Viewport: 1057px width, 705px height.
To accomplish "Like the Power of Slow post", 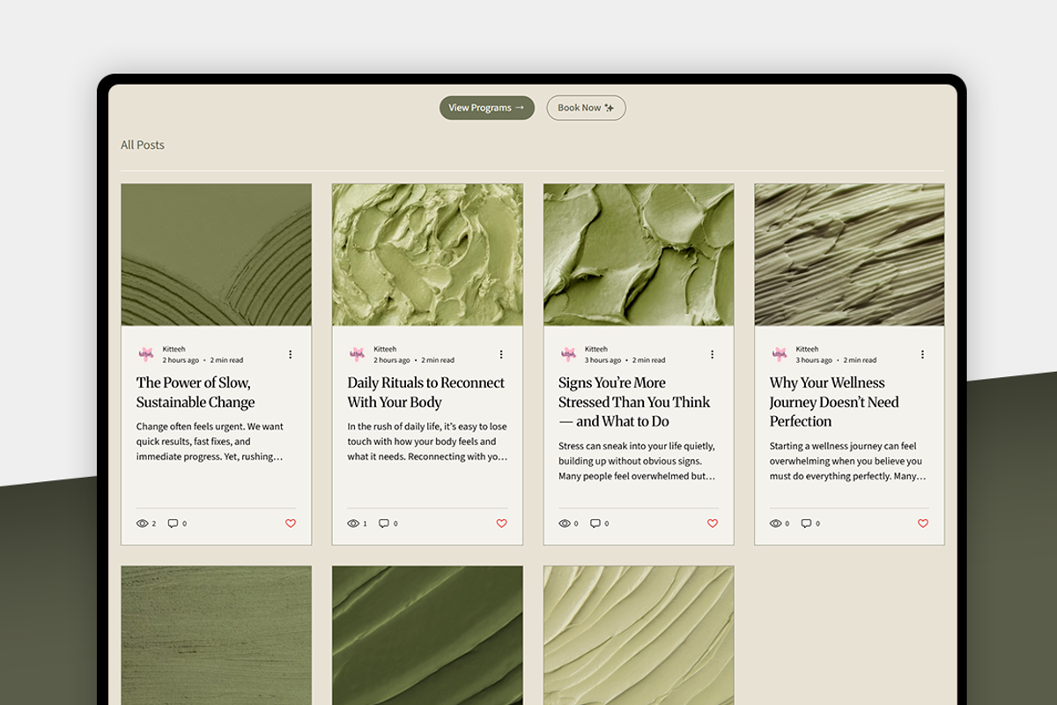I will point(291,523).
